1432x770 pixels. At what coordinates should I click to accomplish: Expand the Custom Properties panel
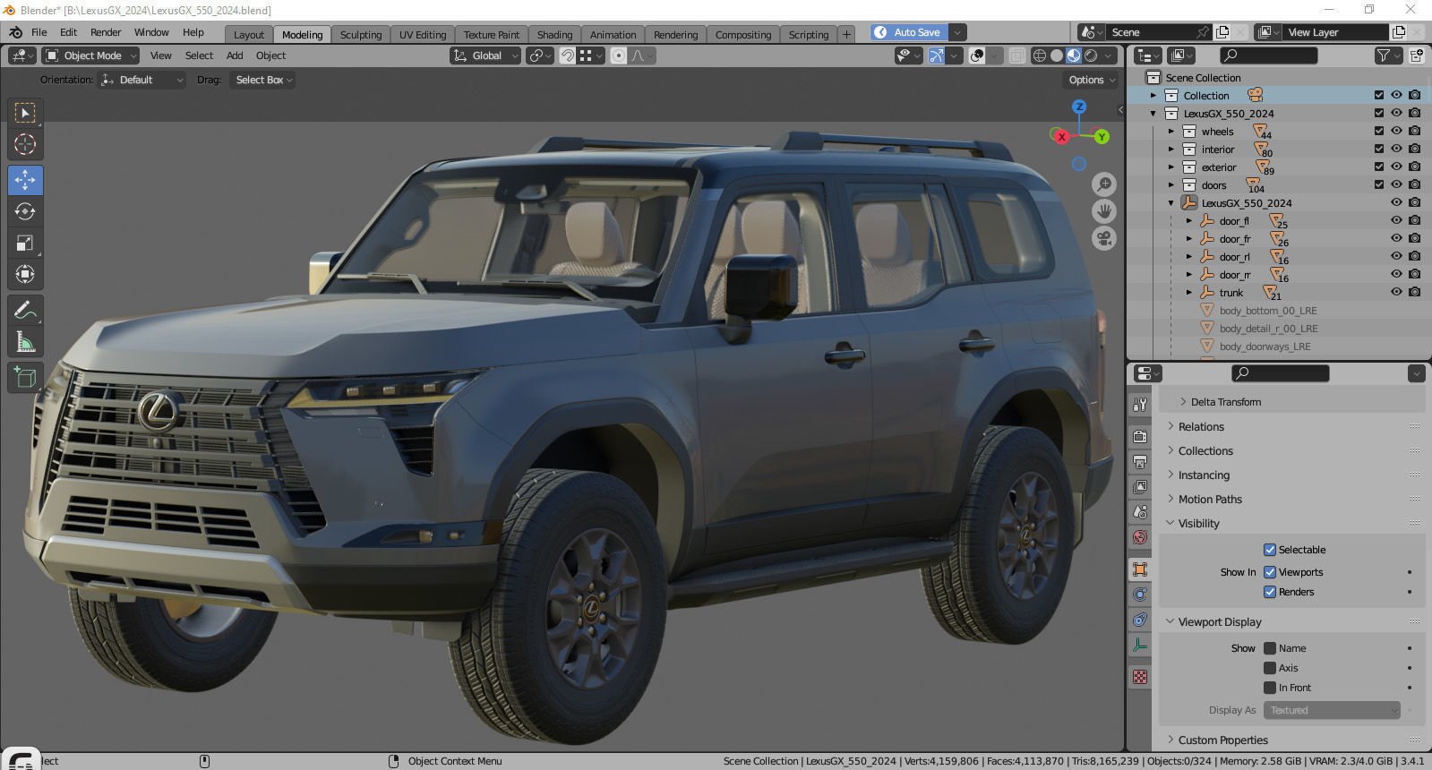(1222, 740)
